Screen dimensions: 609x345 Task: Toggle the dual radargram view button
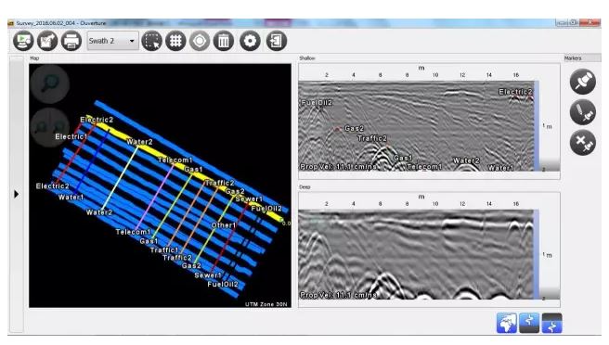tap(551, 323)
